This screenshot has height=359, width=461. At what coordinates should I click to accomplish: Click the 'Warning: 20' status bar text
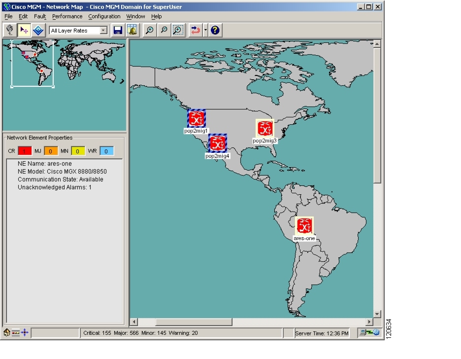coord(183,333)
